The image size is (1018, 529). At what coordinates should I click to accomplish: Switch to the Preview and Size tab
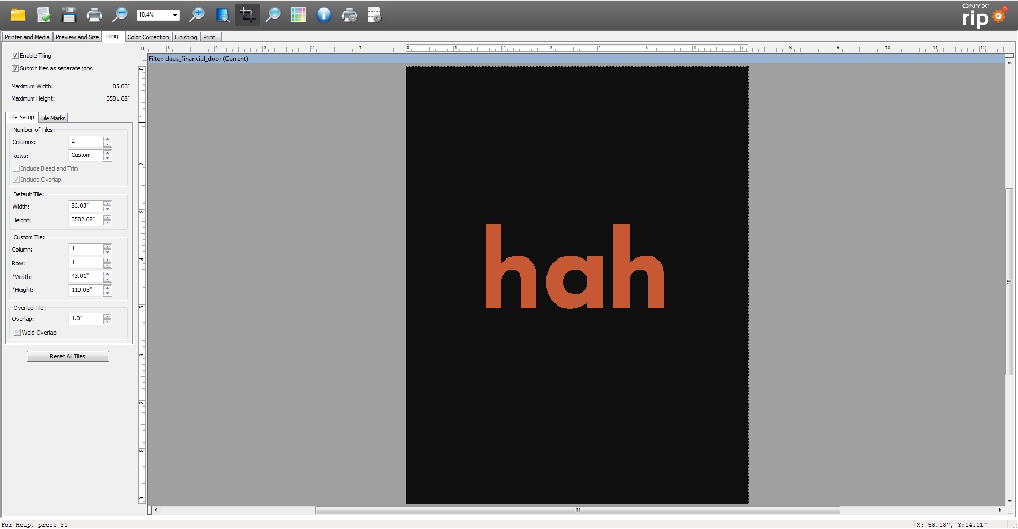tap(77, 37)
